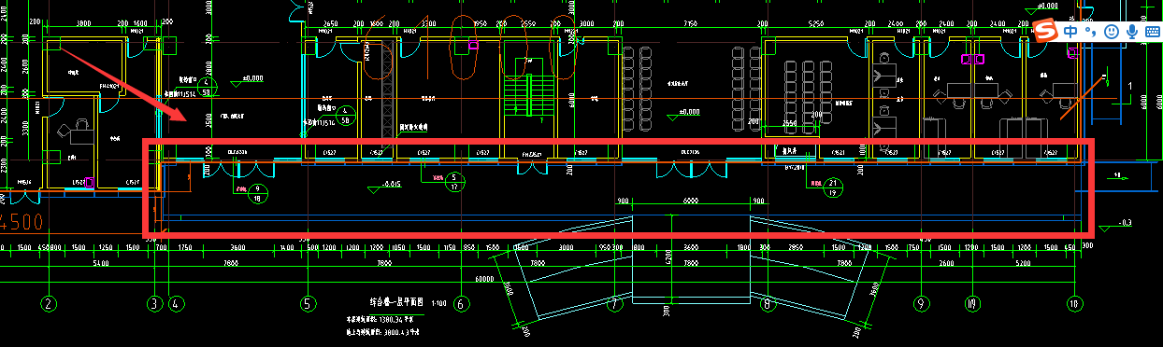Select grid axis bubble number 9
The image size is (1163, 347).
coord(923,303)
